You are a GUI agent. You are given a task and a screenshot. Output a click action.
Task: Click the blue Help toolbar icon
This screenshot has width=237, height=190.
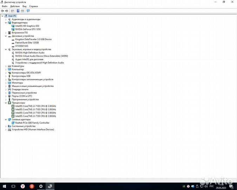coord(18,11)
